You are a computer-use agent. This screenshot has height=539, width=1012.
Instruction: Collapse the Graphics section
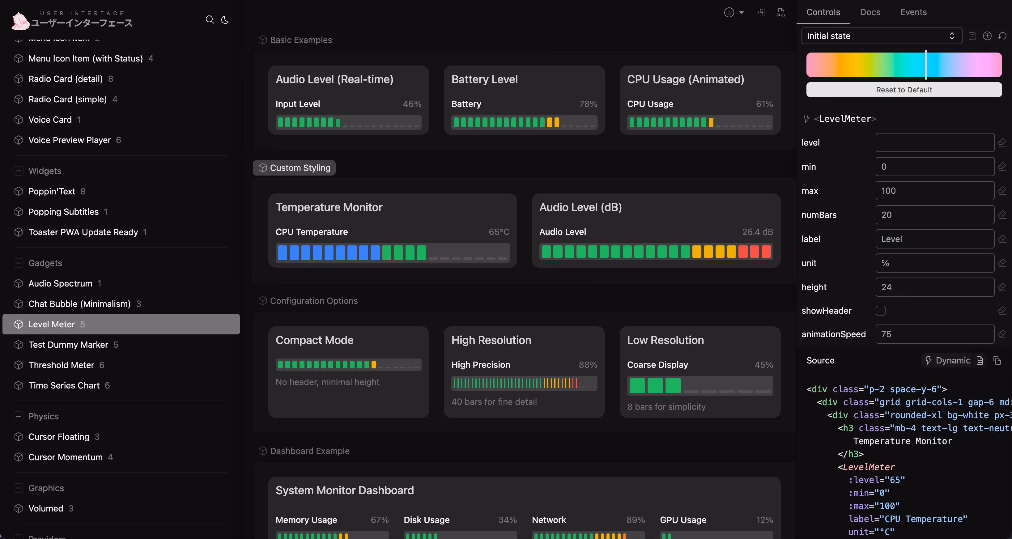19,487
